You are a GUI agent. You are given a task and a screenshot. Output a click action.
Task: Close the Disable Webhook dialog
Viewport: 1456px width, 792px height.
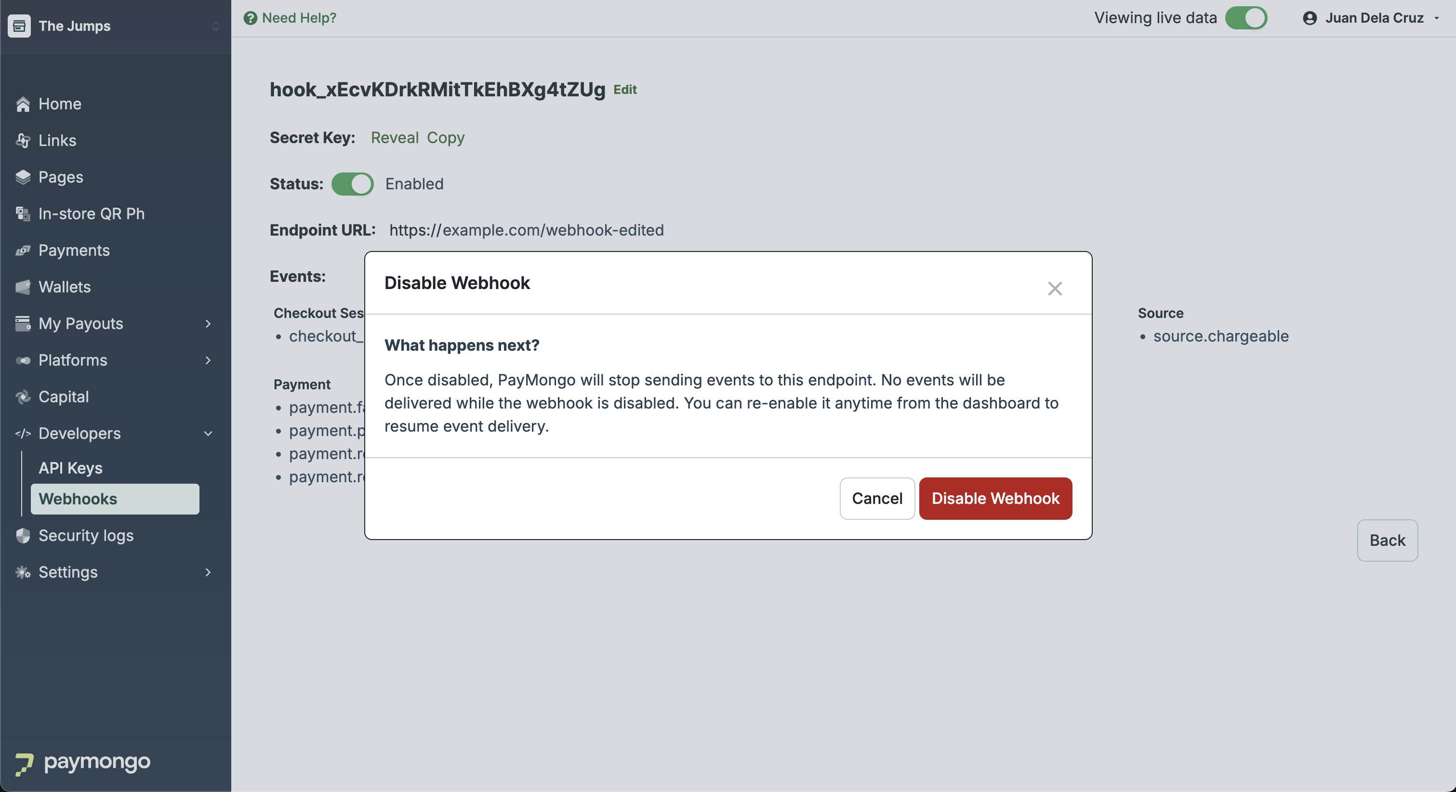[1055, 289]
